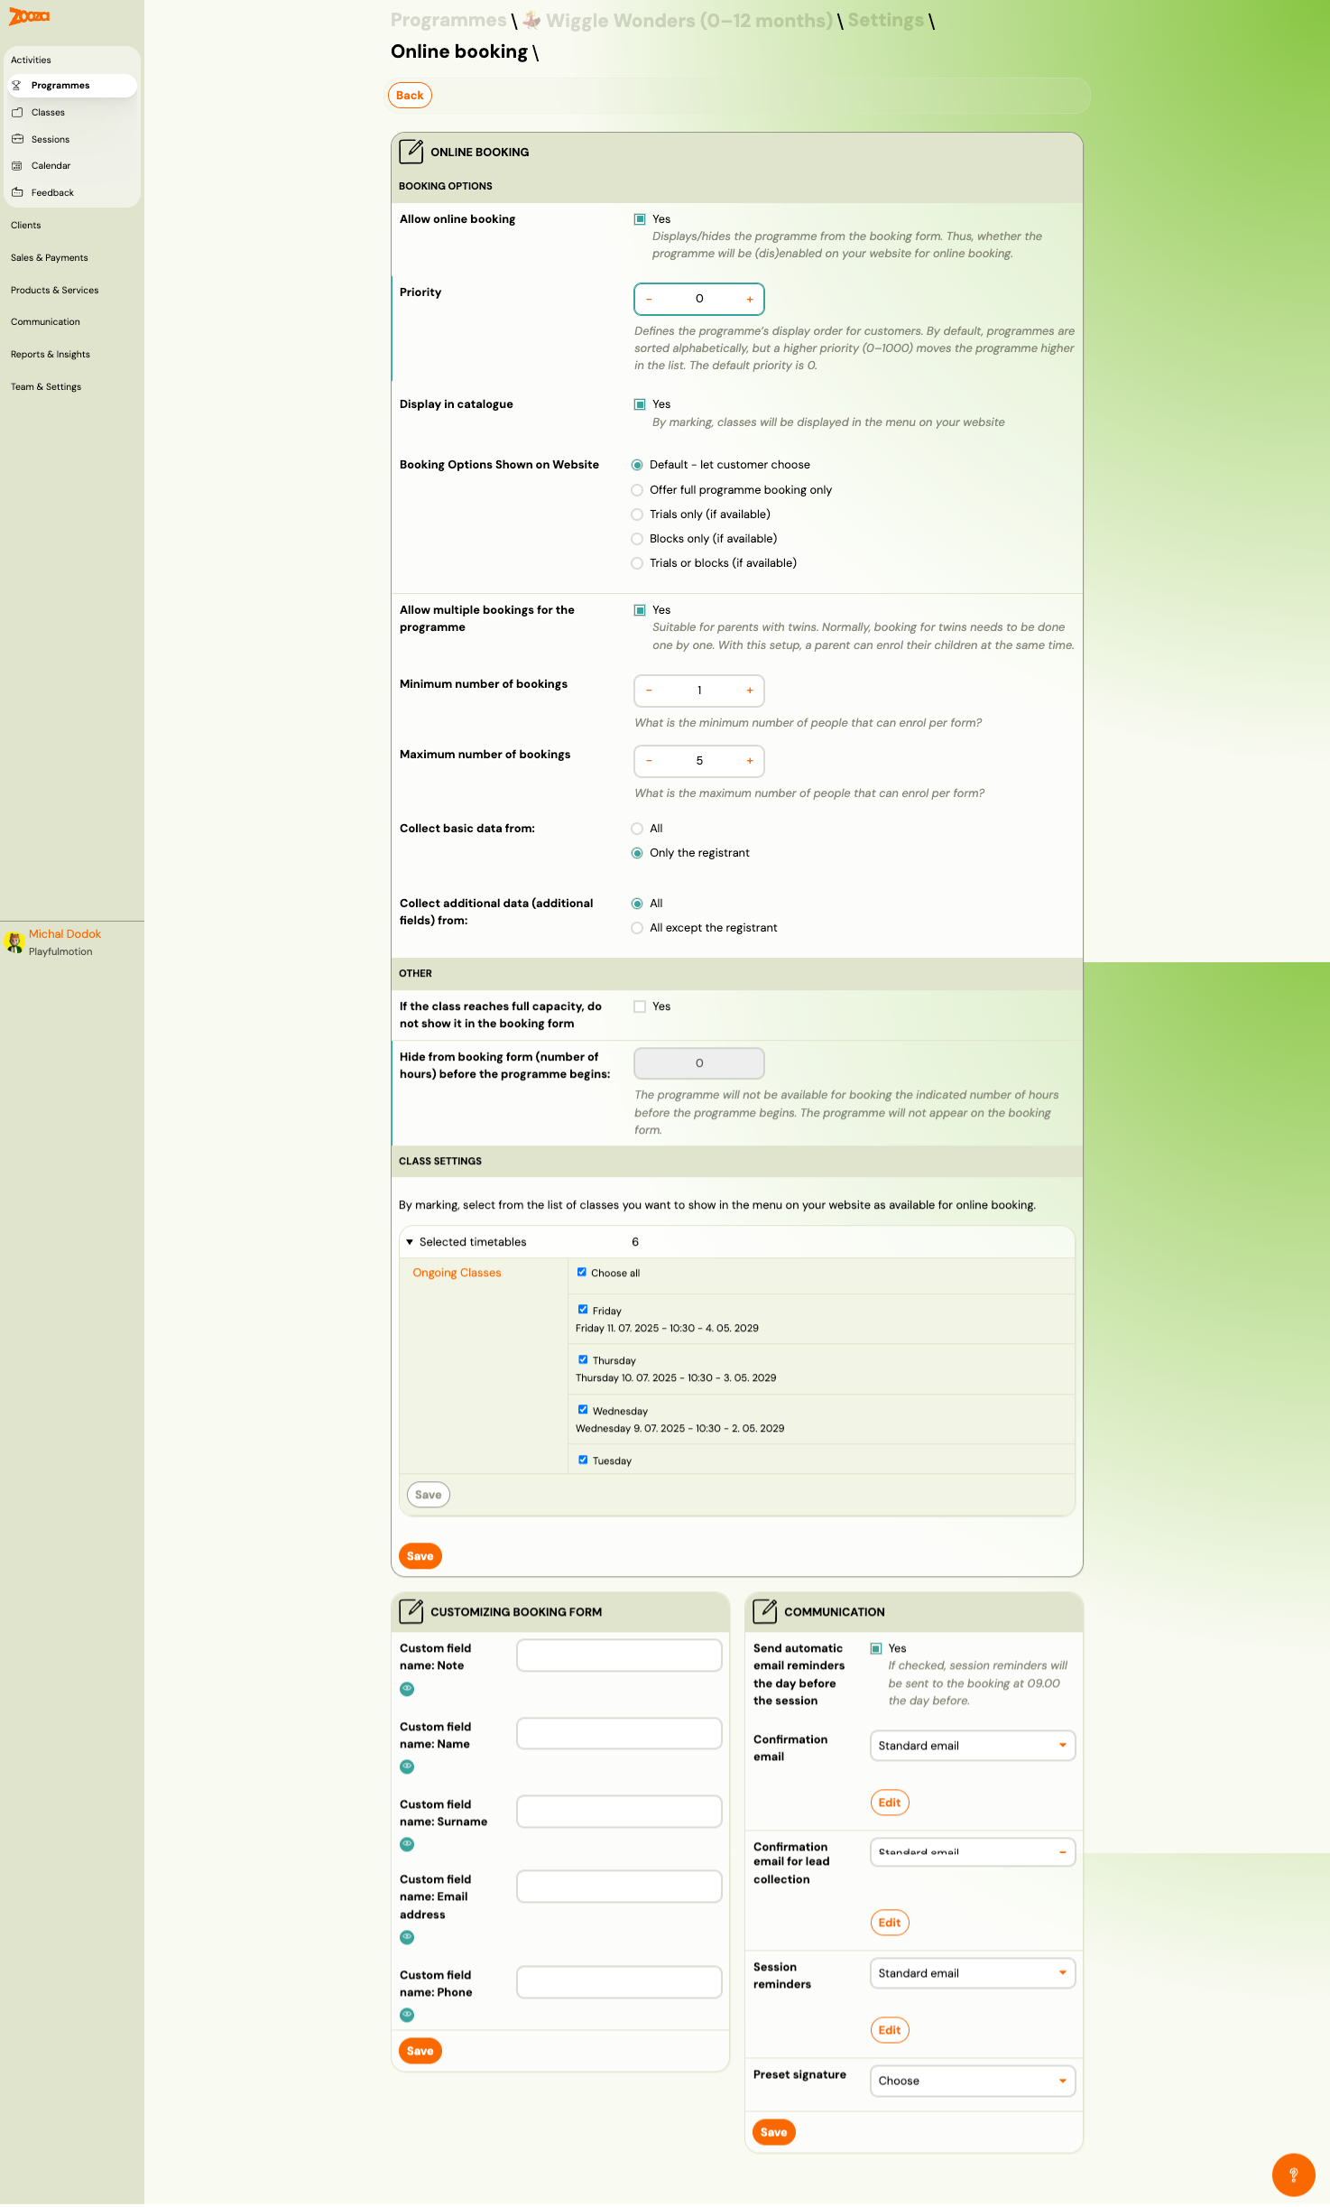This screenshot has height=2207, width=1330.
Task: Open Team & Settings menu
Action: pos(46,387)
